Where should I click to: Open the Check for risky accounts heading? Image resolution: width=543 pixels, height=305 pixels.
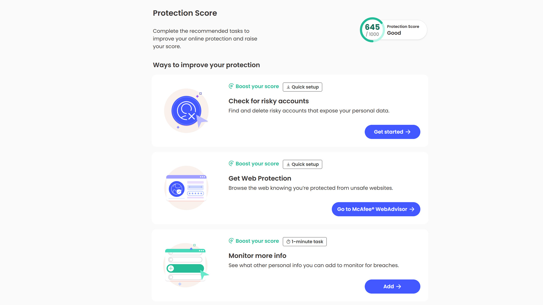pyautogui.click(x=269, y=101)
